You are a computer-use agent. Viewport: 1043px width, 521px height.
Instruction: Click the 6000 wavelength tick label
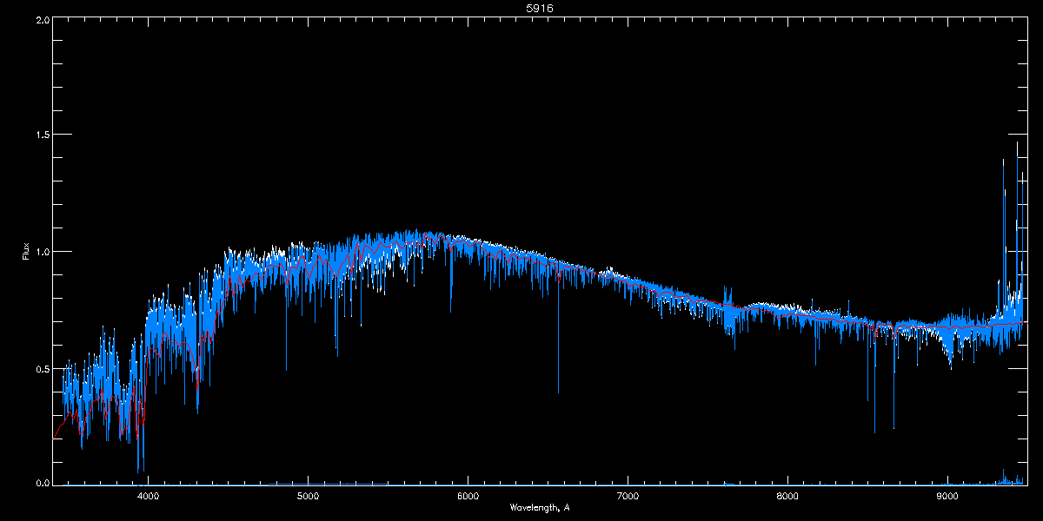click(468, 497)
